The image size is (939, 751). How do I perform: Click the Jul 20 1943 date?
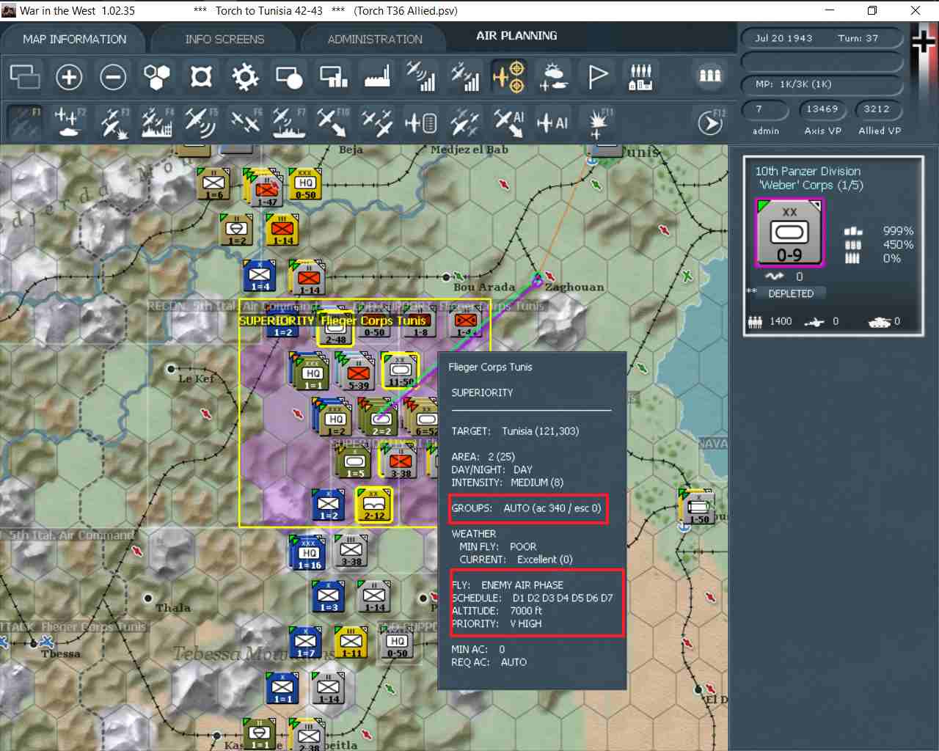pos(783,38)
